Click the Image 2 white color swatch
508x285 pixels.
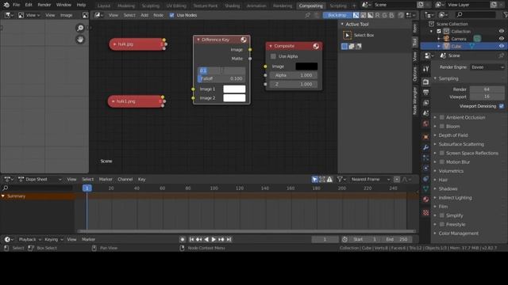tap(234, 98)
